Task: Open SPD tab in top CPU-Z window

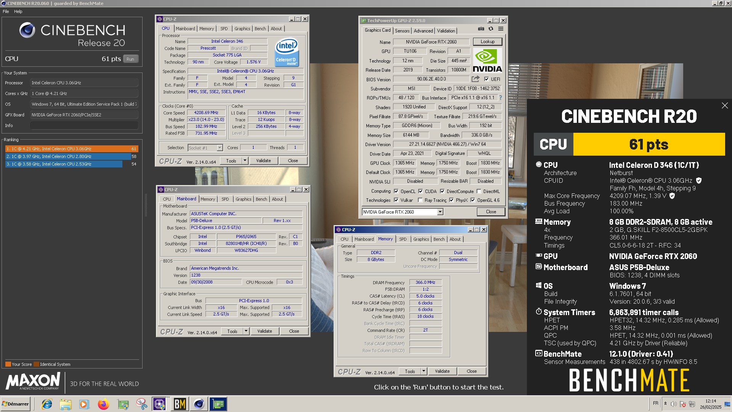Action: [x=224, y=29]
